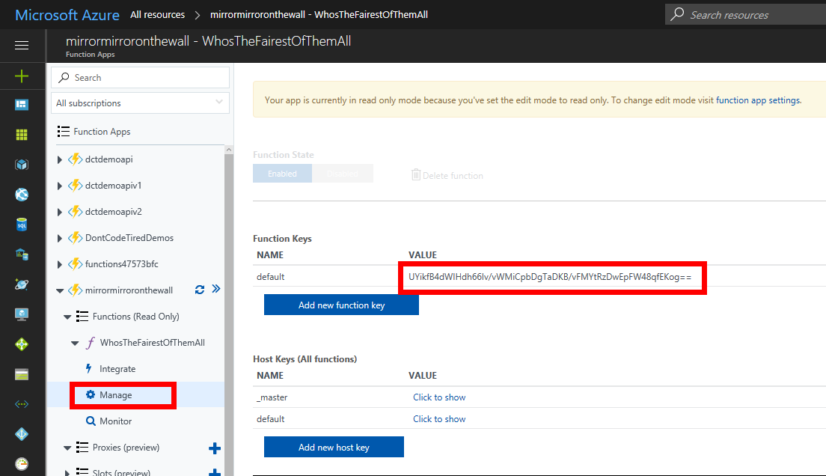826x476 pixels.
Task: Click the Delete function trash icon
Action: (x=416, y=174)
